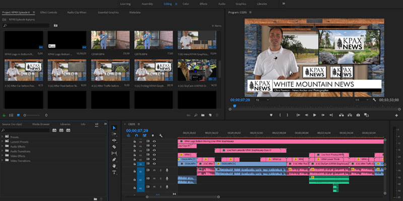Toggle insert sequences as nests button
Viewport: 403px width, 201px height.
coord(128,136)
